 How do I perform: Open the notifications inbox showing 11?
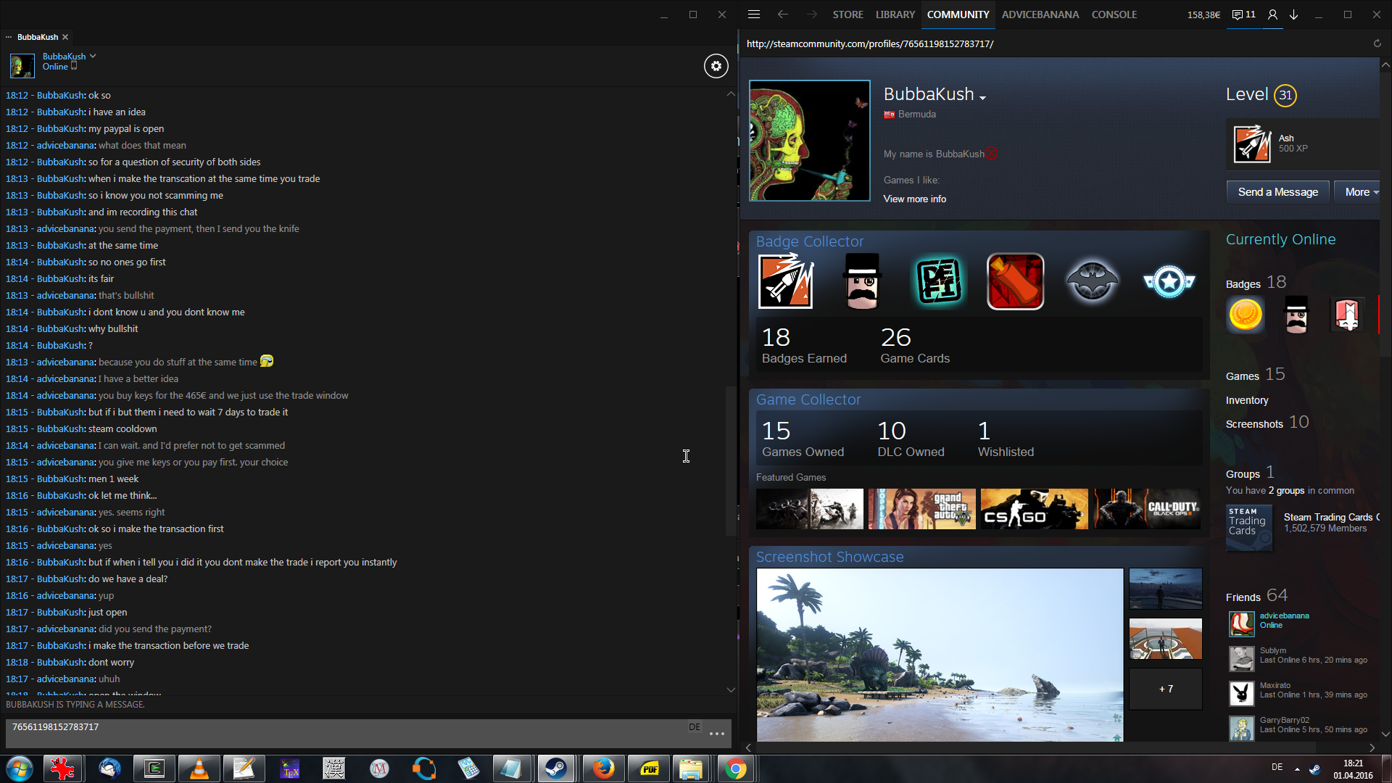click(x=1243, y=14)
